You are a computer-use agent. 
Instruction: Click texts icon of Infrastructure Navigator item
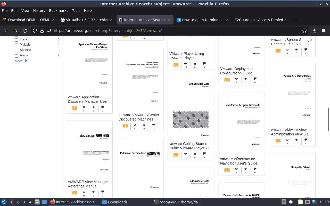227,170
